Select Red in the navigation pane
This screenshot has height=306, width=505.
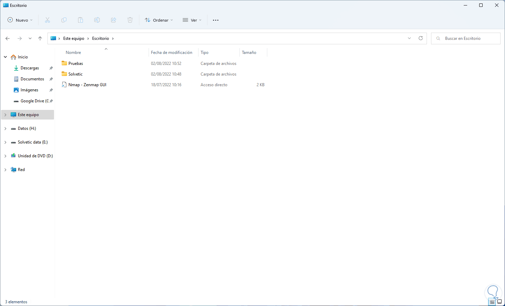(x=21, y=170)
